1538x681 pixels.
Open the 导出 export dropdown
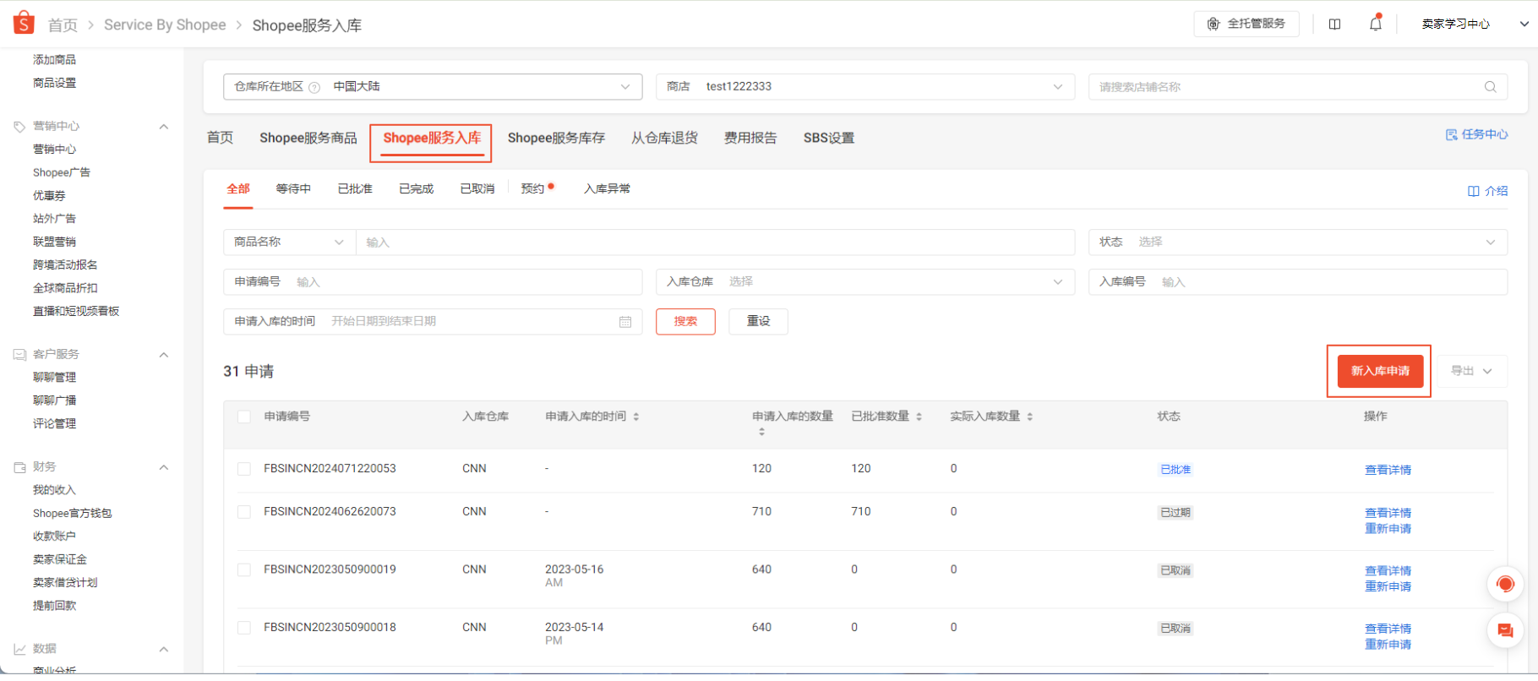[1472, 371]
